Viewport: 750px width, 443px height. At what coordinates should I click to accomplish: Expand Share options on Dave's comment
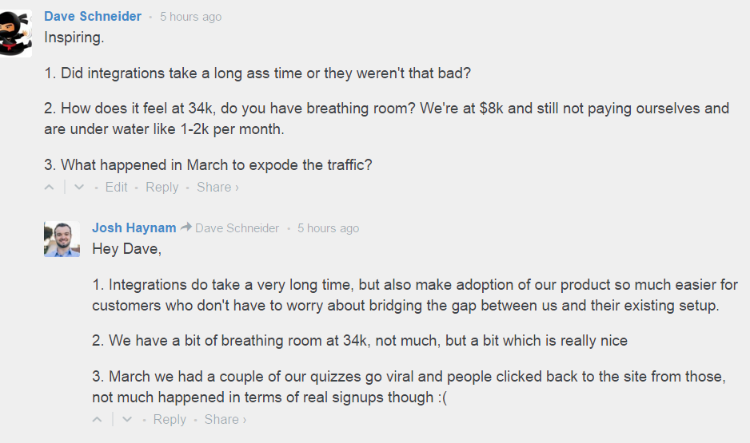point(217,187)
